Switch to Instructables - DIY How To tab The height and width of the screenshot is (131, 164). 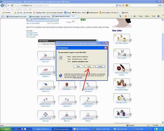pos(40,16)
